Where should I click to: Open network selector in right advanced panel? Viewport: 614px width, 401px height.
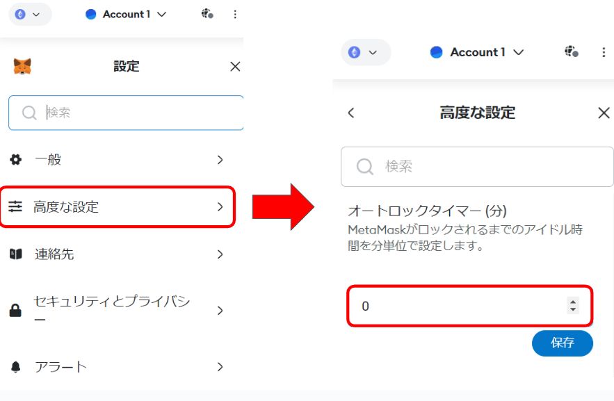[366, 52]
